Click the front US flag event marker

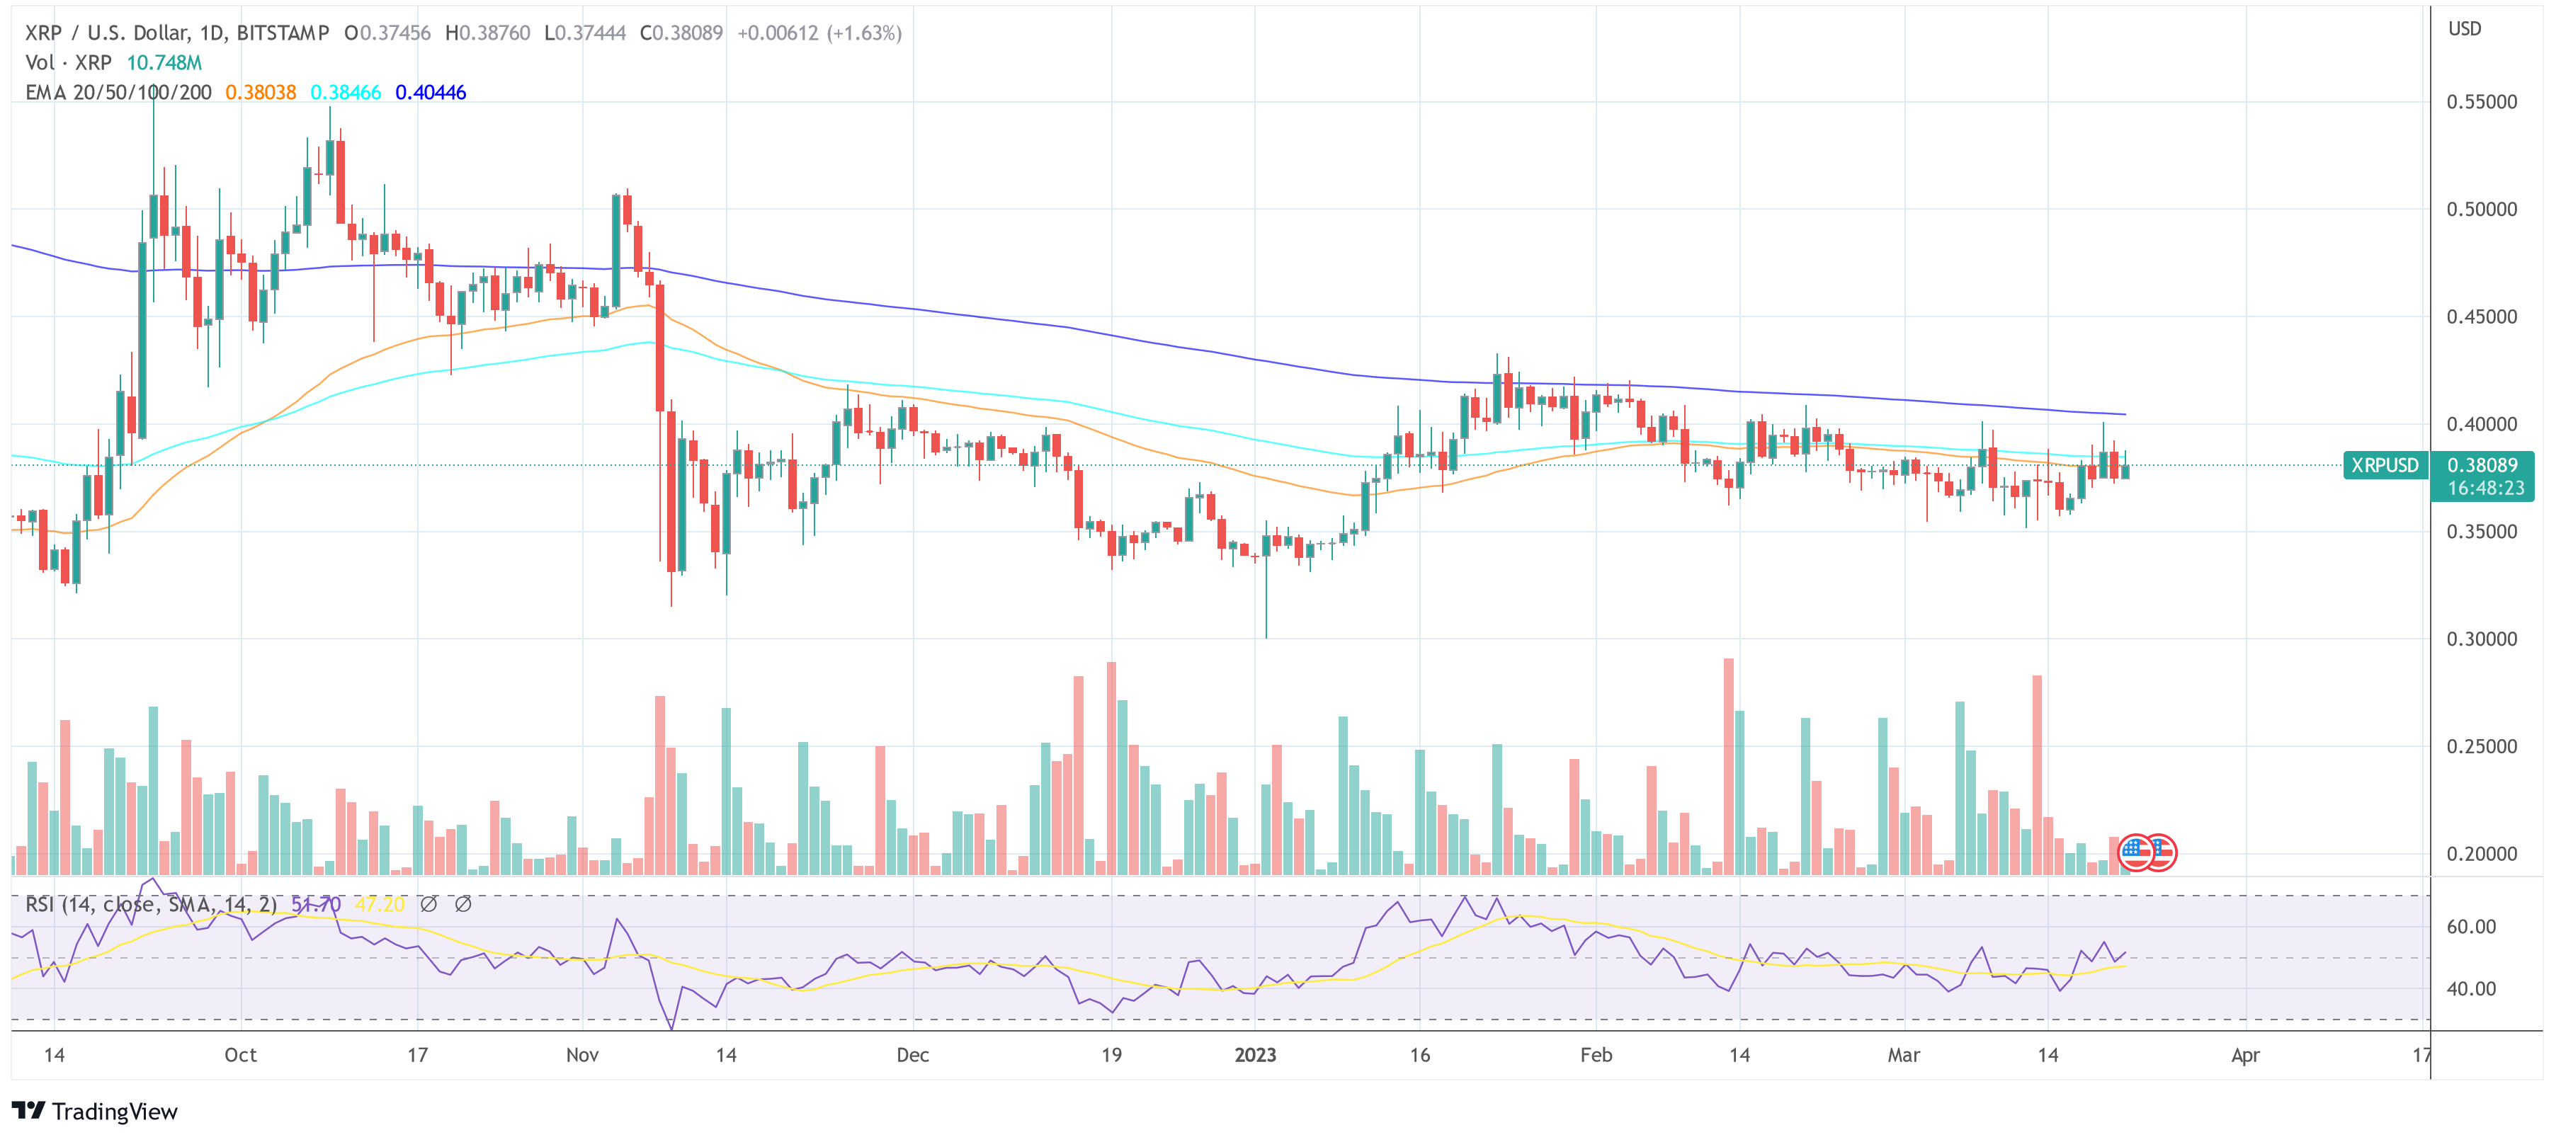pos(2135,852)
